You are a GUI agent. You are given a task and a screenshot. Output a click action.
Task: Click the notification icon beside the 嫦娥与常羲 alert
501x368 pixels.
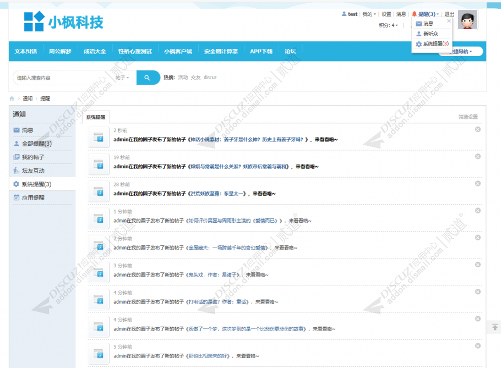click(x=99, y=164)
